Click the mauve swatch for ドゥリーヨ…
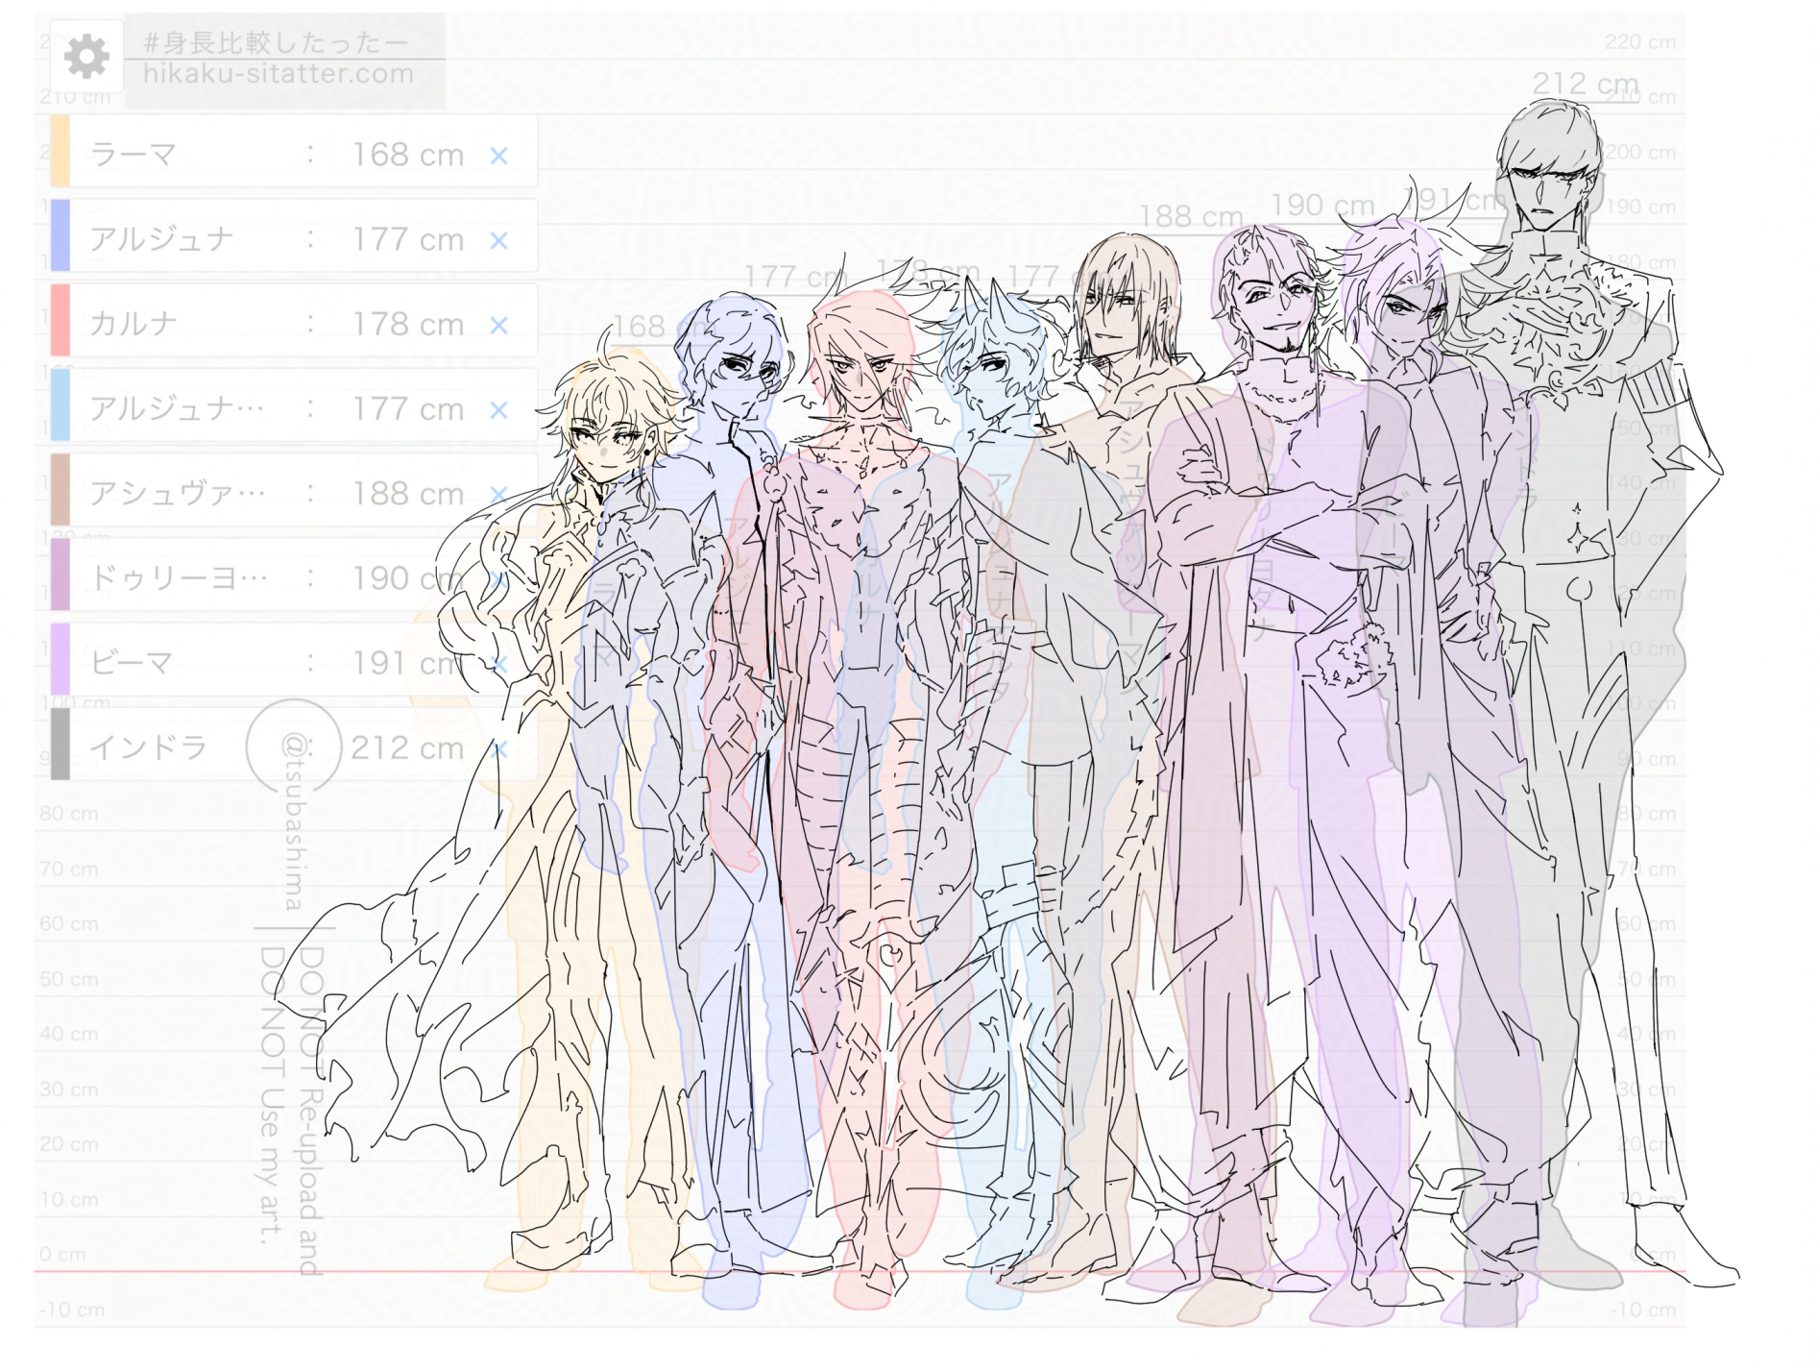Image resolution: width=1818 pixels, height=1371 pixels. [60, 575]
